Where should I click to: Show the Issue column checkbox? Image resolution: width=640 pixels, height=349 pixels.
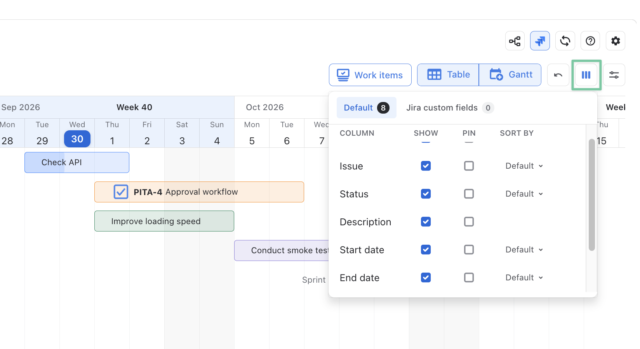pos(426,166)
